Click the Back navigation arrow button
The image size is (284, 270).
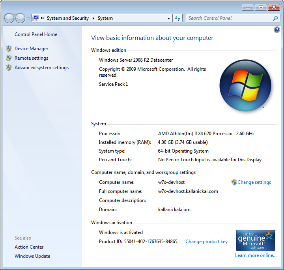pos(9,18)
